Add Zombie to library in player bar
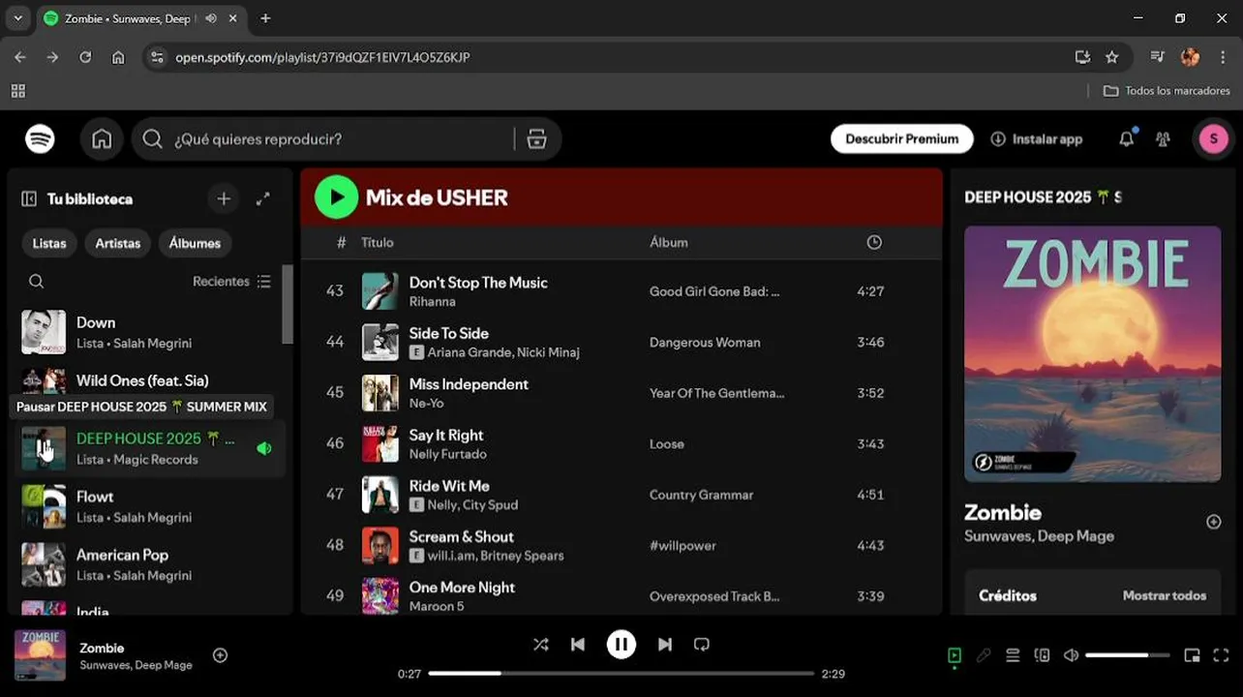 (220, 655)
